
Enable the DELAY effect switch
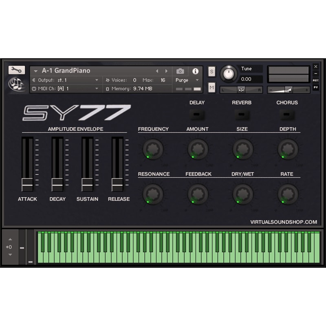pos(197,115)
